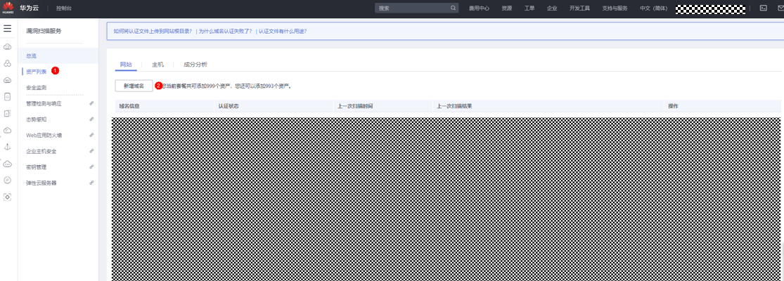Viewport: 784px width, 281px height.
Task: Click the 漏洞扫描服务 sidebar title
Action: coord(44,31)
